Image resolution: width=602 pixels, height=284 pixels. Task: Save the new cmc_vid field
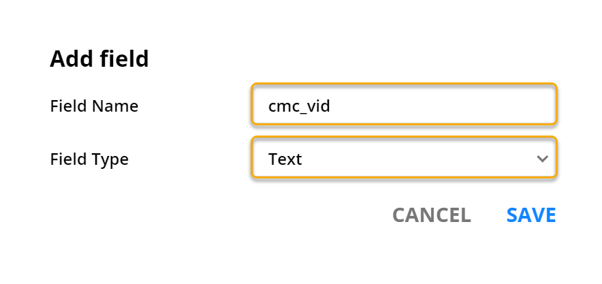[531, 215]
